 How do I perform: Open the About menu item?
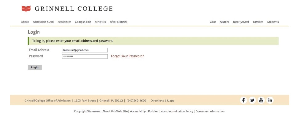point(25,22)
